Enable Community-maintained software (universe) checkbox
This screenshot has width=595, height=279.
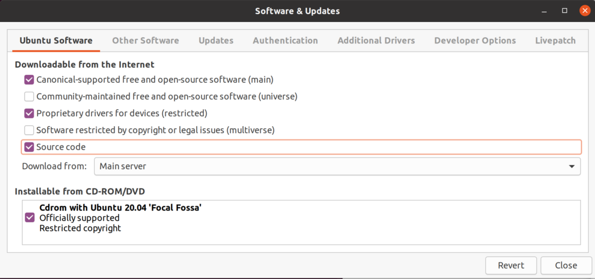coord(29,96)
